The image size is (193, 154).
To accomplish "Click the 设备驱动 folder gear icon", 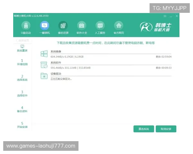I will click(x=44, y=76).
